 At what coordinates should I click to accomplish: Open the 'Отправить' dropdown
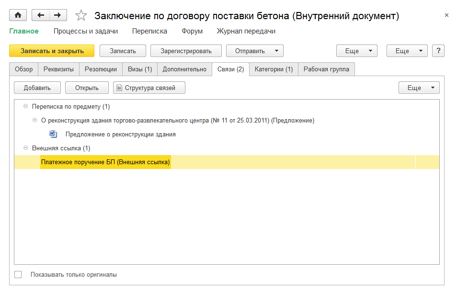coord(254,51)
